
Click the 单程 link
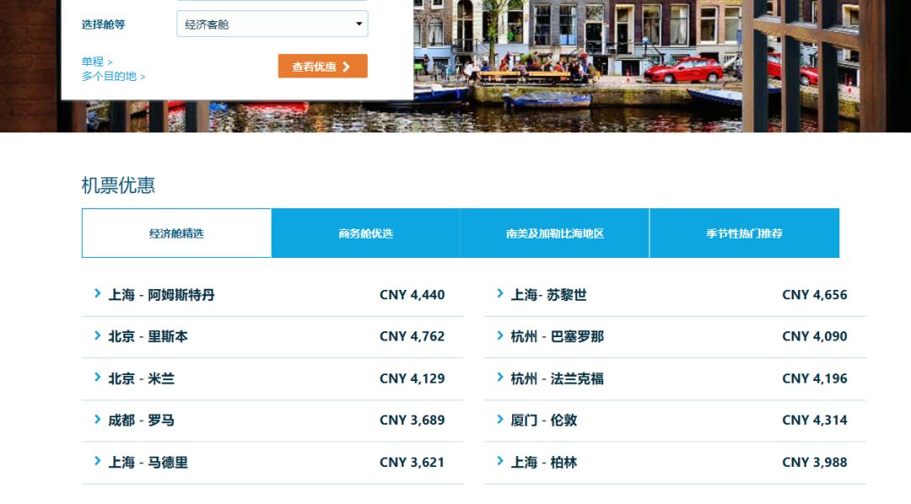tap(93, 61)
